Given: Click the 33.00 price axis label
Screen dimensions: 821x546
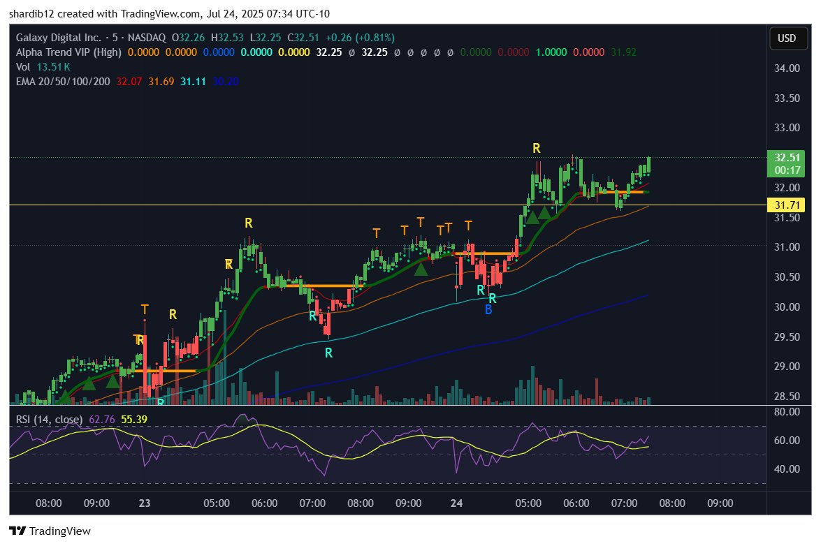Looking at the screenshot, I should click(787, 128).
